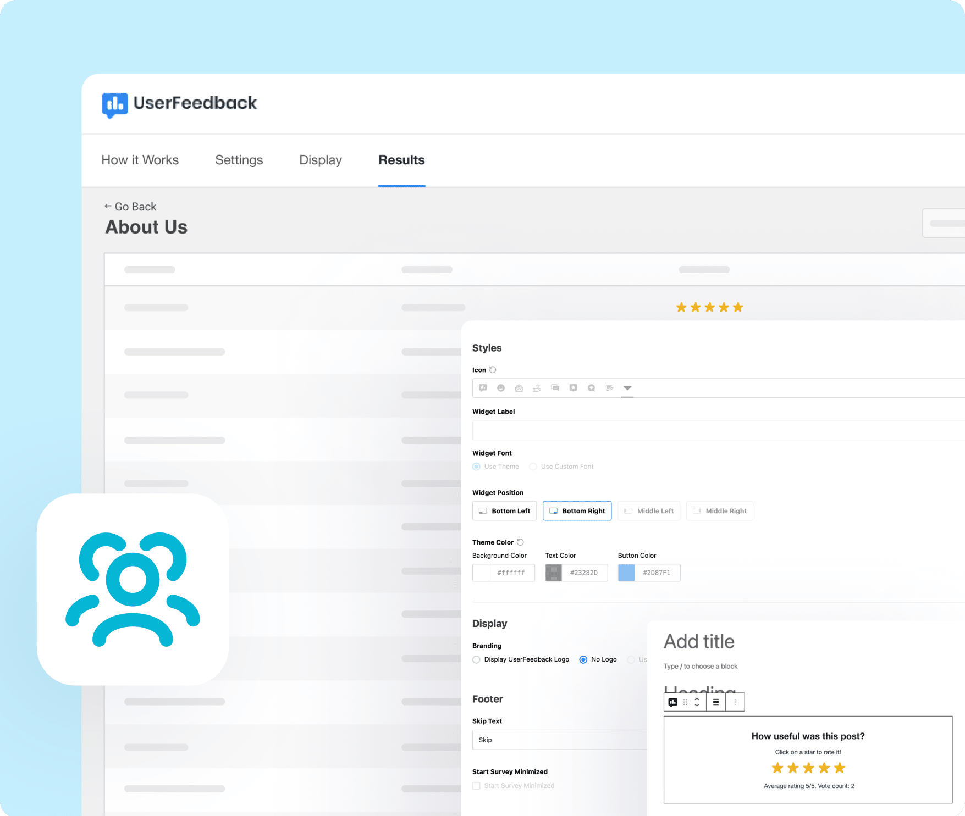965x816 pixels.
Task: Click the #2D87F1 button color hex field
Action: coord(657,573)
